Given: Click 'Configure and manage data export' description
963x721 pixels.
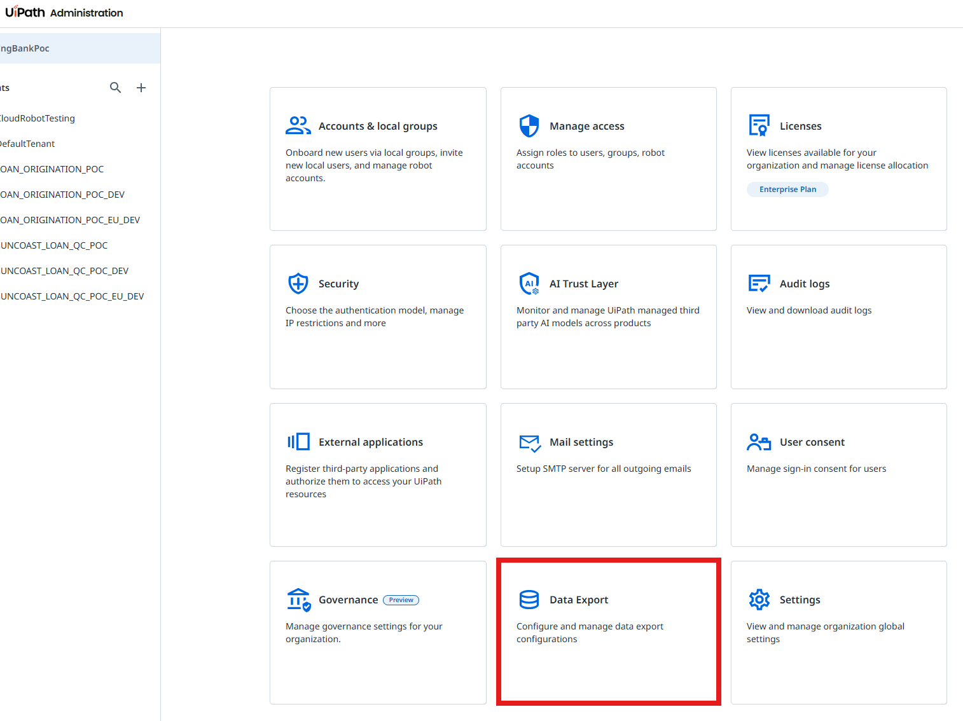Looking at the screenshot, I should point(590,633).
